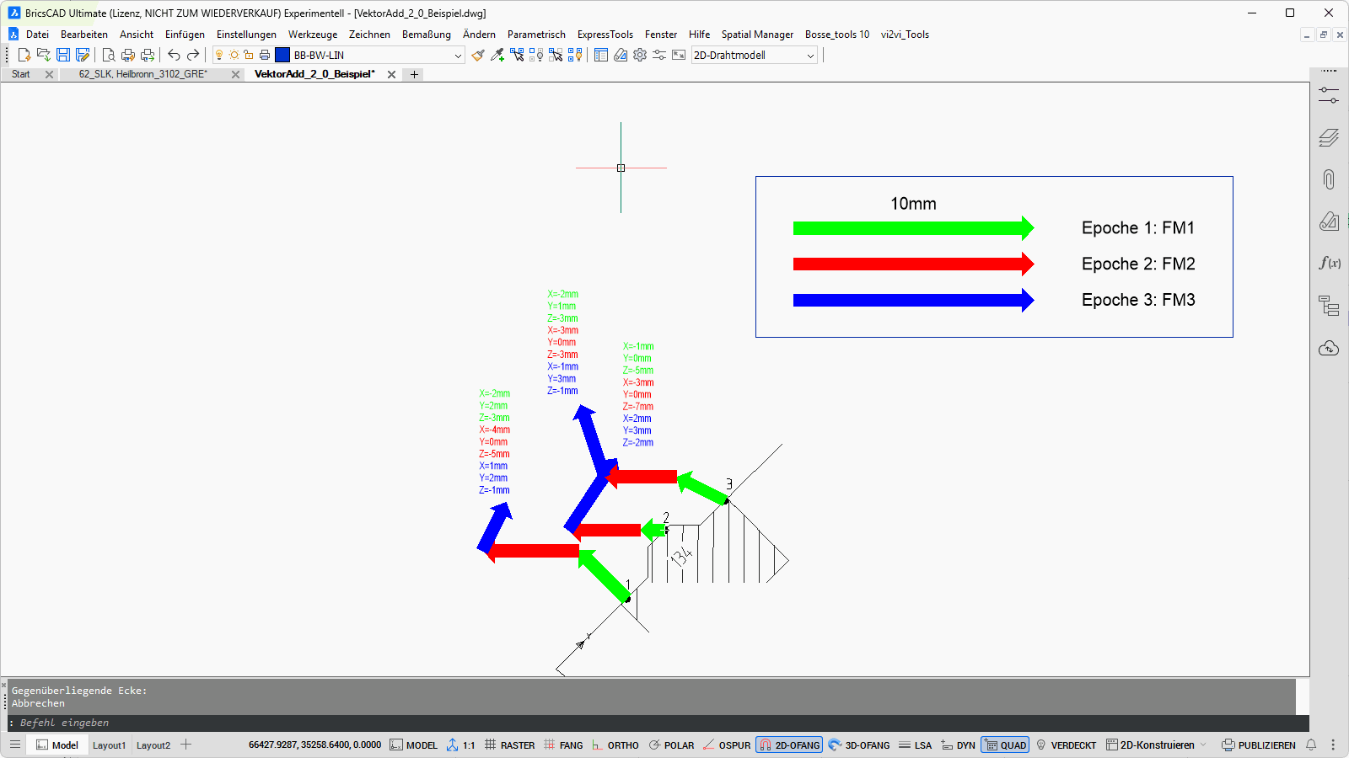Open the Layers panel in right sidebar

[x=1329, y=137]
